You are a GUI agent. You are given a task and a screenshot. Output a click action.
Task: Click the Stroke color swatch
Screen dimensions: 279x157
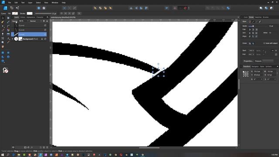[30, 14]
